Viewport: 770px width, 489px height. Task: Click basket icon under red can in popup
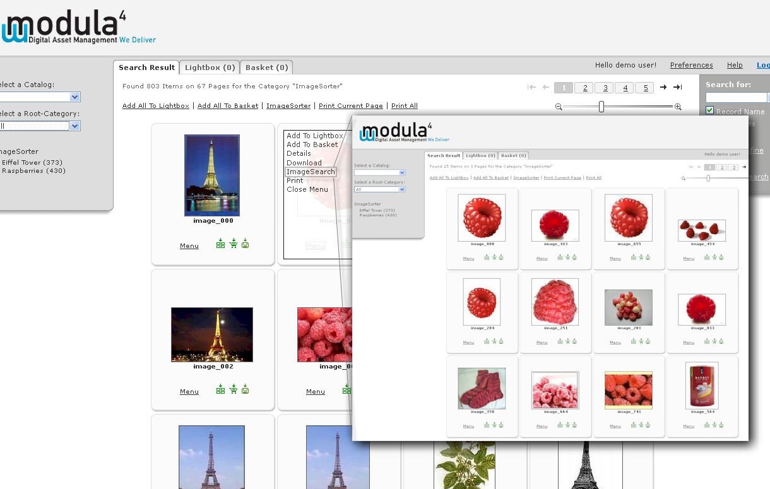714,425
